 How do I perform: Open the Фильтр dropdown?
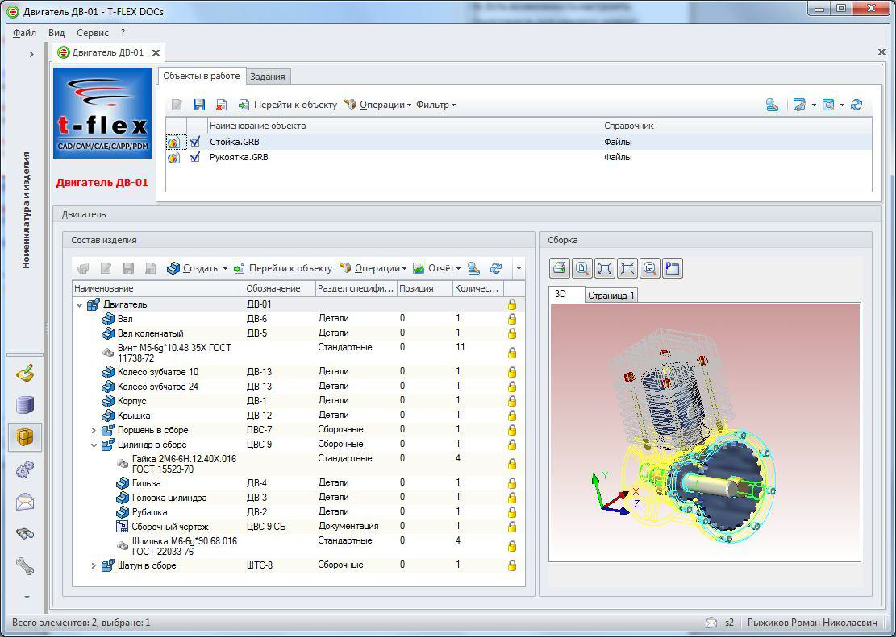435,105
